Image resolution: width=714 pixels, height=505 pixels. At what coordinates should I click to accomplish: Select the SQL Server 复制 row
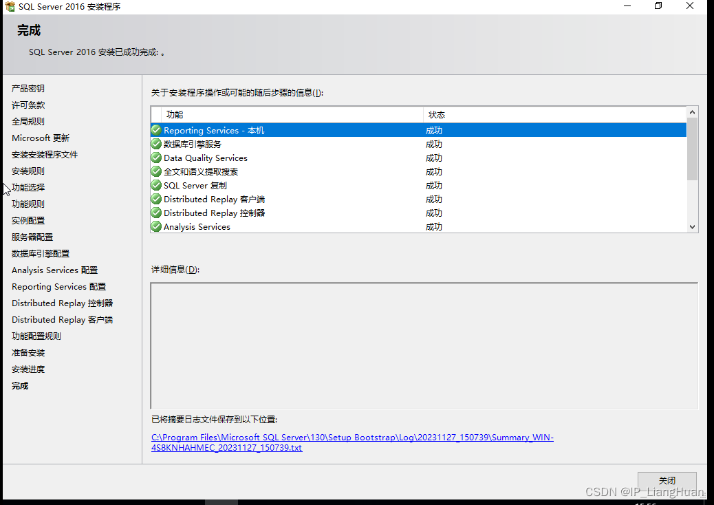click(418, 185)
